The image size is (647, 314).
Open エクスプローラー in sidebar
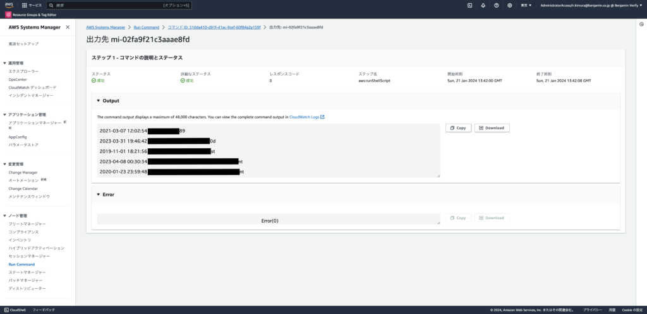pos(24,71)
